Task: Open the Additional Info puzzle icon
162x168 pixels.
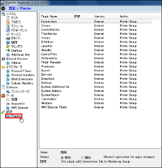Action: (x=8, y=55)
